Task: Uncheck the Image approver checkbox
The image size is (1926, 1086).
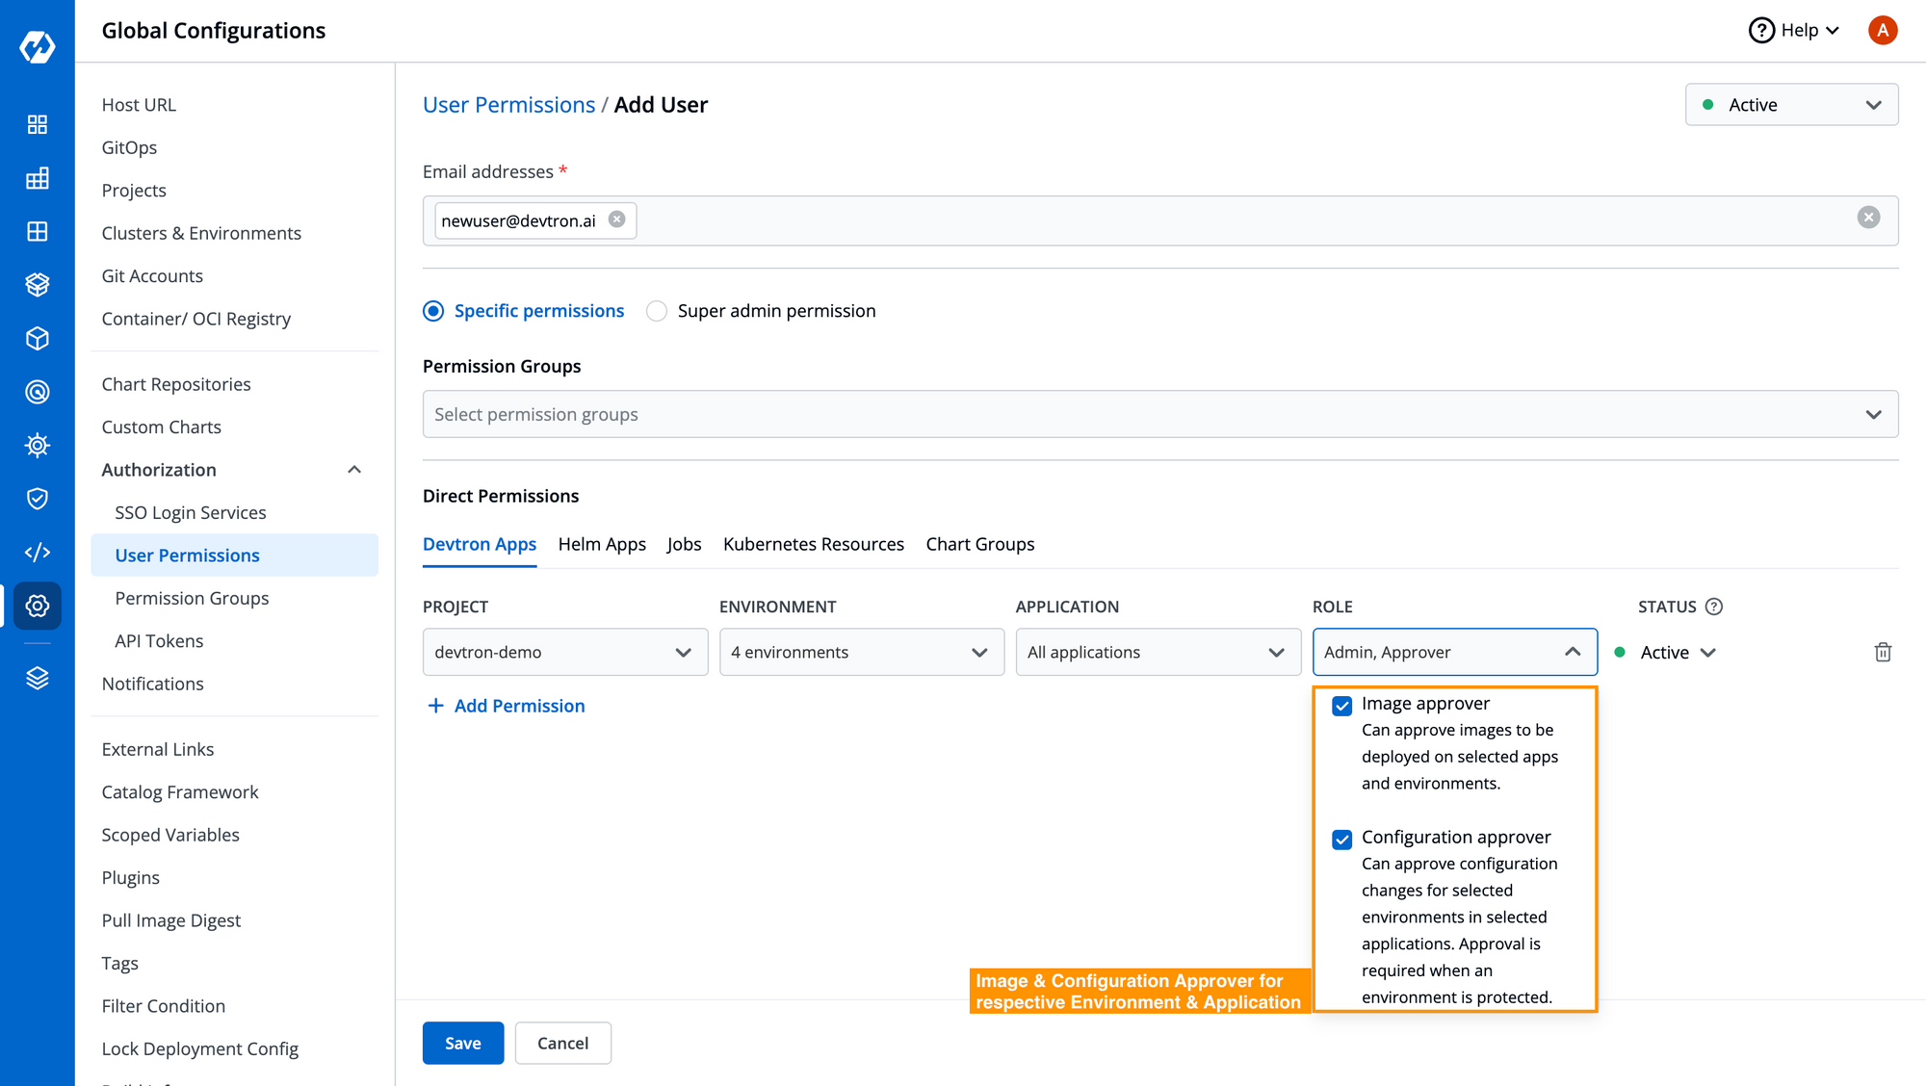Action: [1342, 706]
